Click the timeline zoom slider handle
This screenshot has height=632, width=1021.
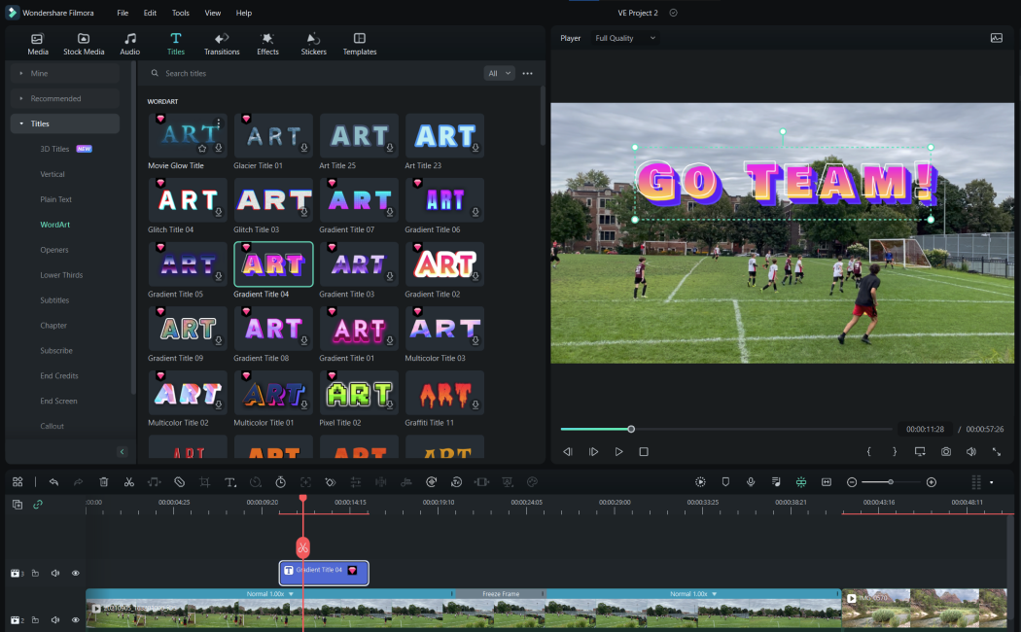pyautogui.click(x=890, y=482)
